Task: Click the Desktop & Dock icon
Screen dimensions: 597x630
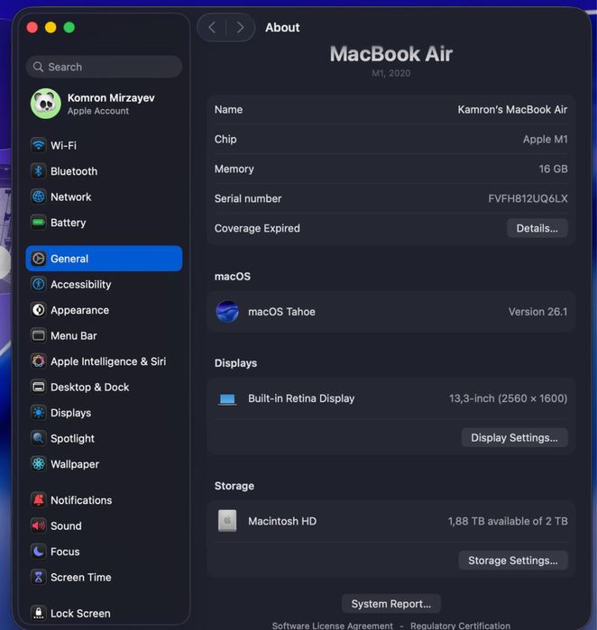Action: [x=39, y=387]
